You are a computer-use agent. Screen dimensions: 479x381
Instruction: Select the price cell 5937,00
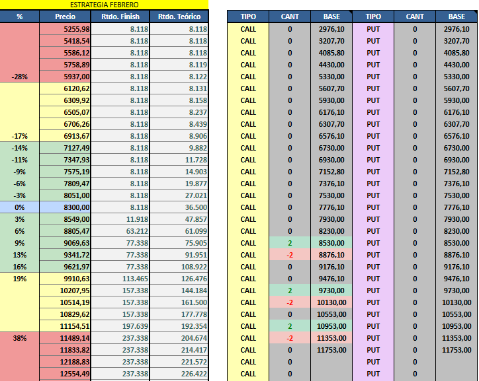[x=65, y=77]
